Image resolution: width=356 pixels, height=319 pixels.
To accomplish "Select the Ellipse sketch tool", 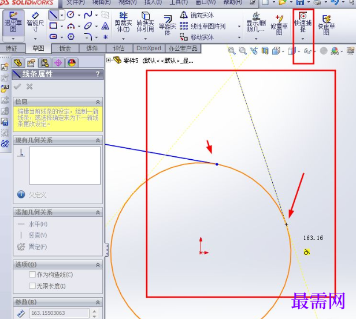I will (88, 26).
